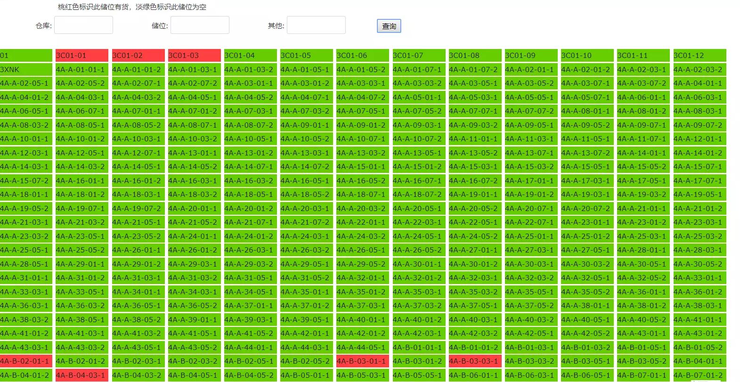Click cell 4A-A-12-07-1
The height and width of the screenshot is (382, 740).
pyautogui.click(x=138, y=153)
